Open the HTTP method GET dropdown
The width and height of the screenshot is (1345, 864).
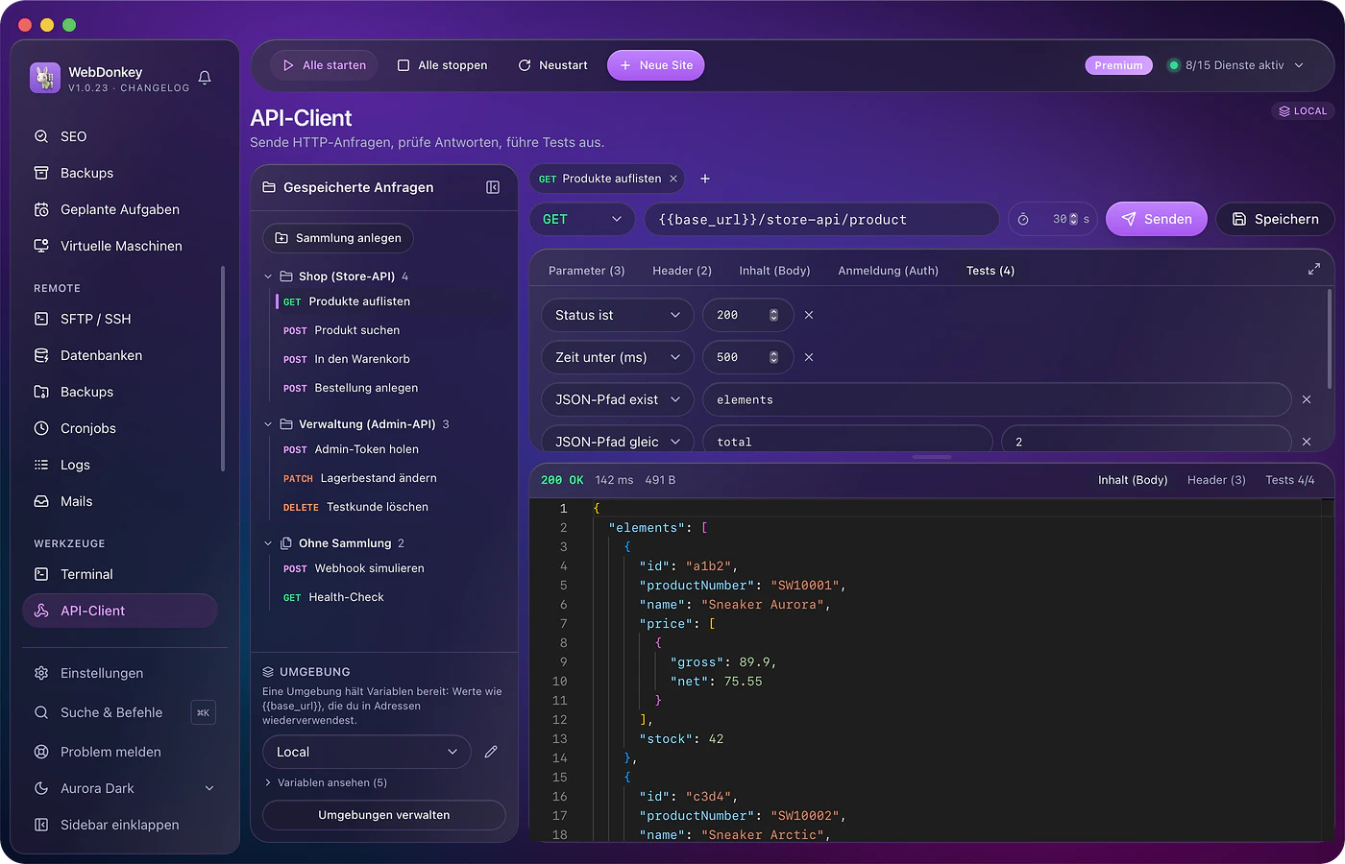pyautogui.click(x=582, y=219)
